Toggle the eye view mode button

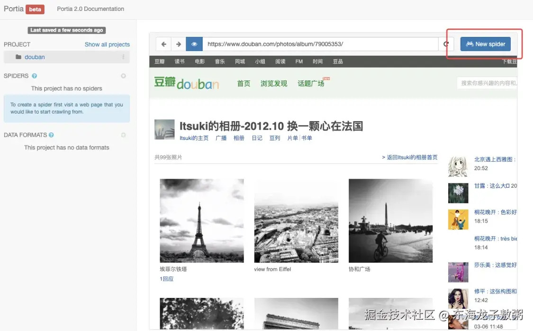(x=194, y=44)
